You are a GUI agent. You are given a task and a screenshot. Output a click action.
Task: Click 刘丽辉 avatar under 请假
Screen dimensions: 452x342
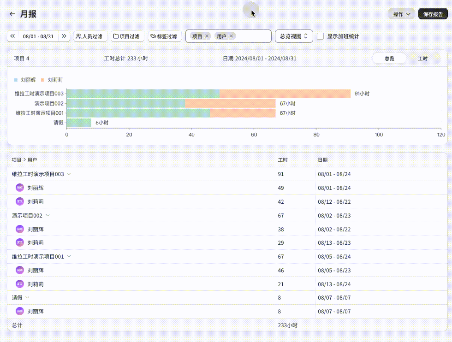click(19, 311)
